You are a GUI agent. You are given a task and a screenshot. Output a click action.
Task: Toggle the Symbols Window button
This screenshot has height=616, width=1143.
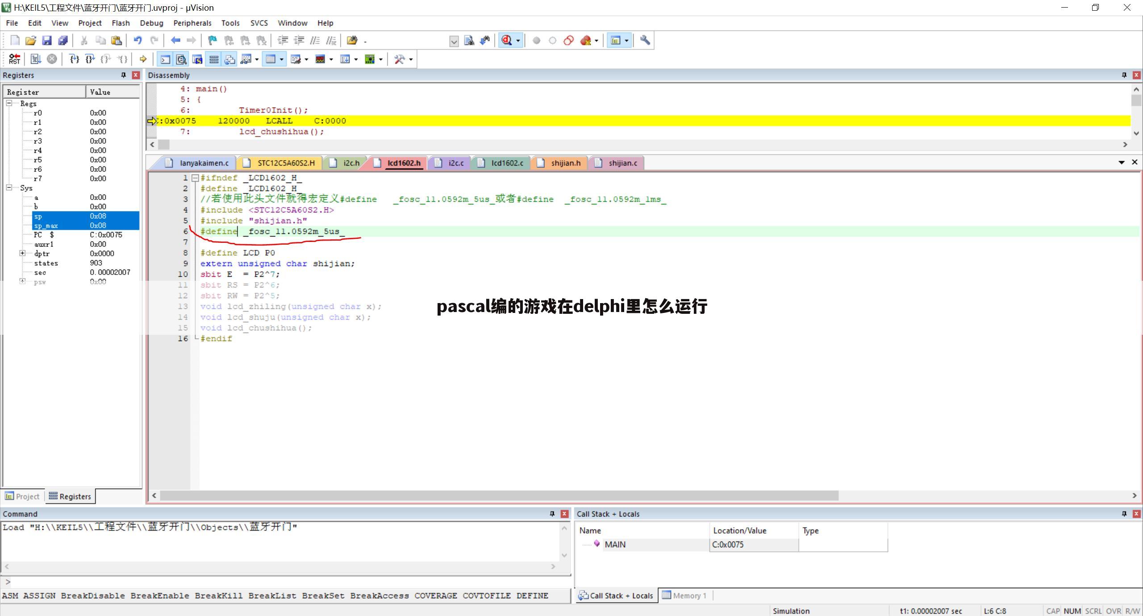click(x=197, y=59)
